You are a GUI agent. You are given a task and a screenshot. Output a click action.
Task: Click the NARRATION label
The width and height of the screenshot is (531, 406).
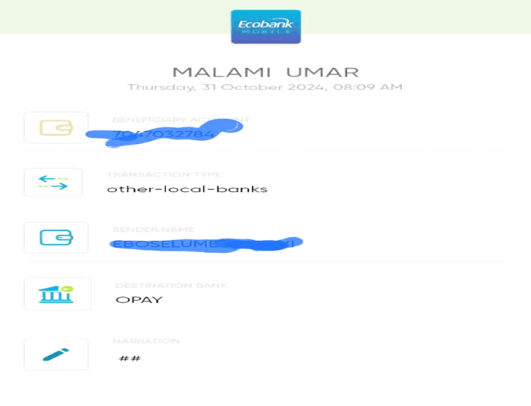pos(146,341)
